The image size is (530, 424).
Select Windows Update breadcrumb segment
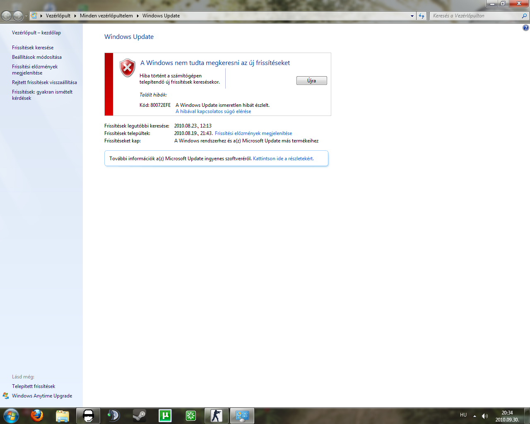pyautogui.click(x=161, y=16)
